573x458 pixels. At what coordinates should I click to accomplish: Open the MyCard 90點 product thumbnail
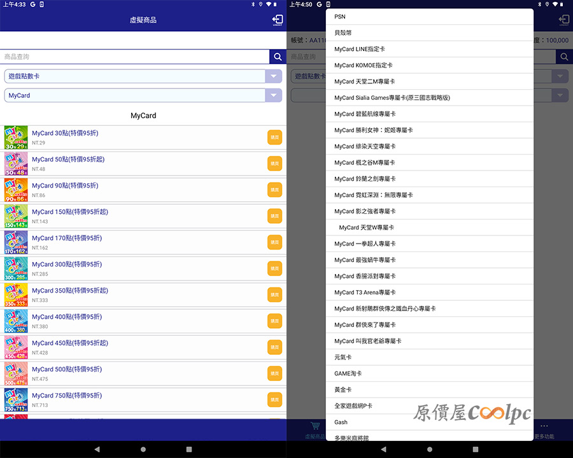click(x=16, y=190)
